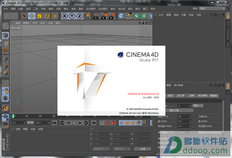Go to start of animation

pyautogui.click(x=54, y=123)
